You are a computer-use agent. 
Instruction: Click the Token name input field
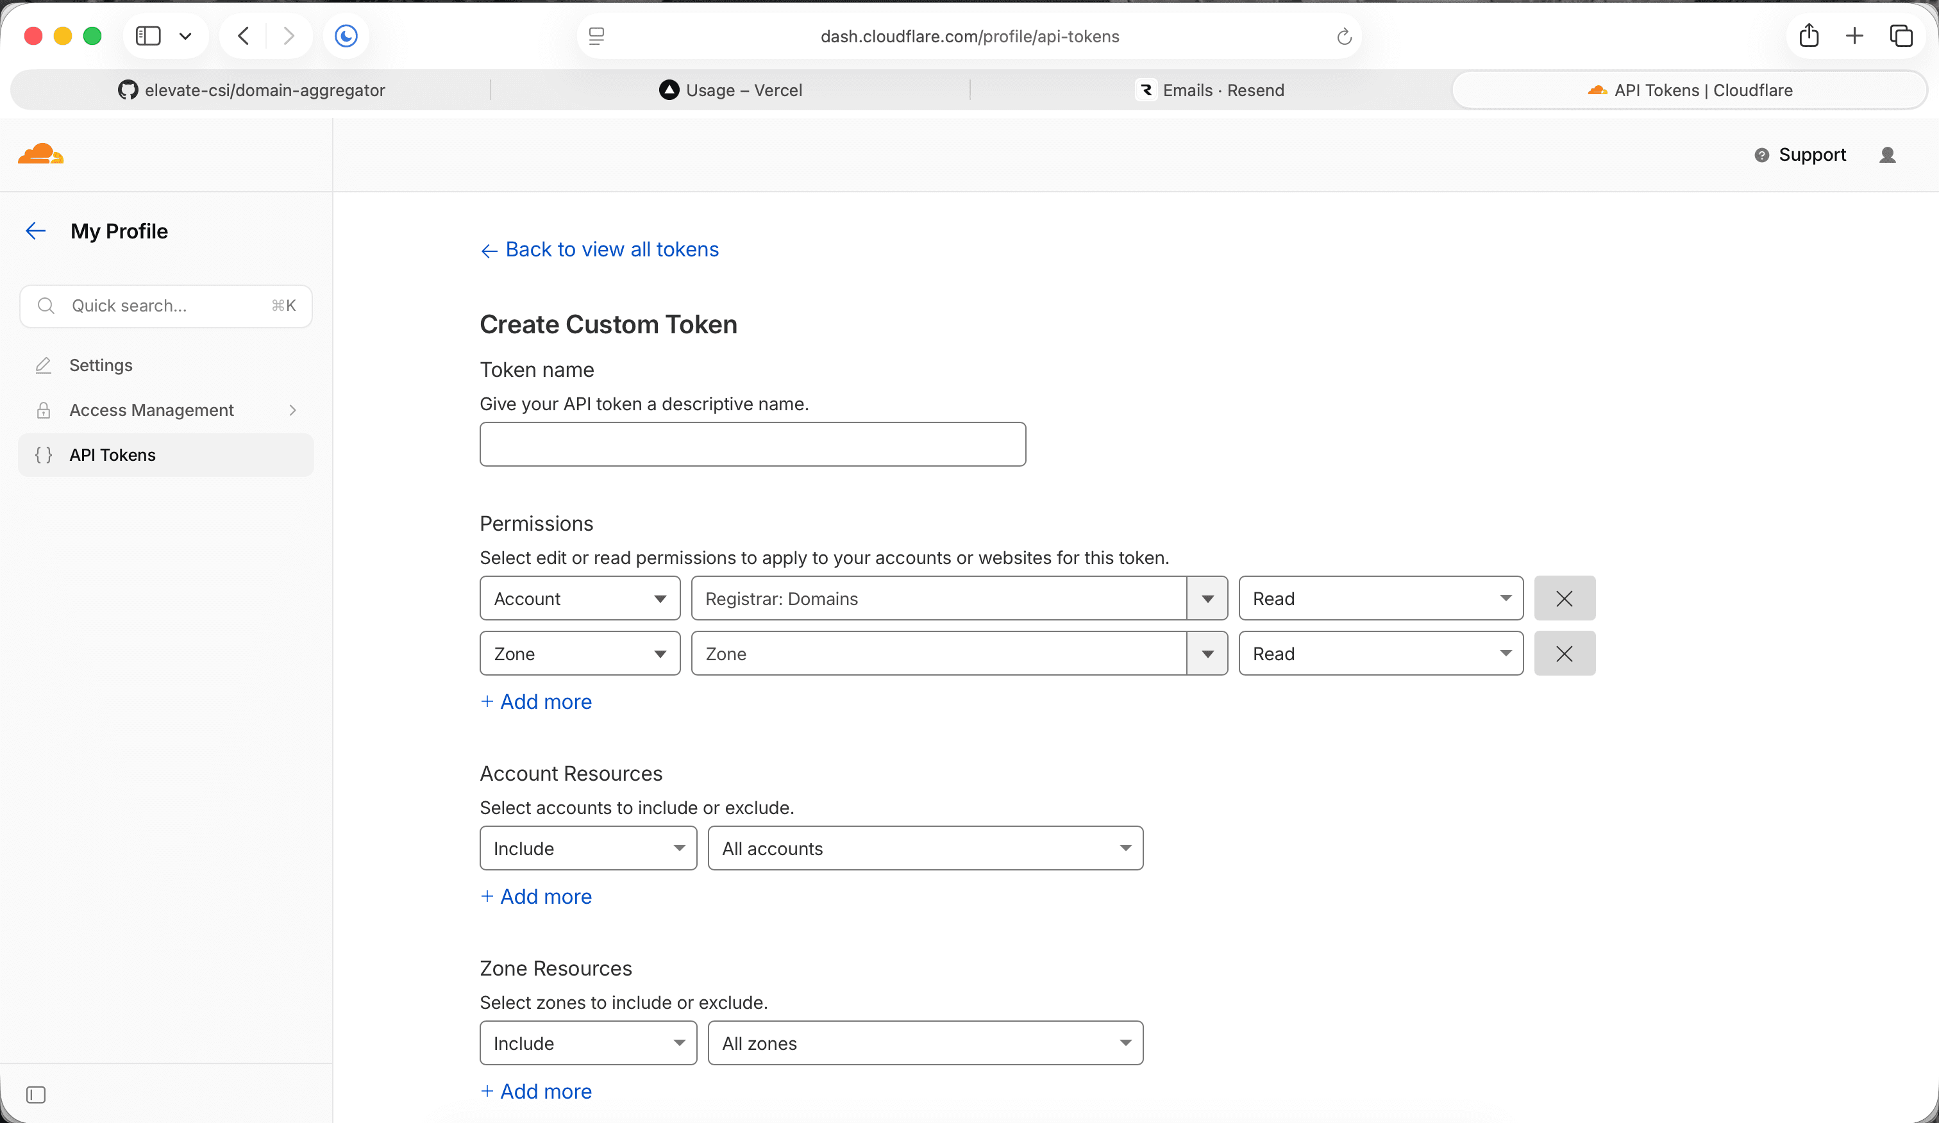pyautogui.click(x=753, y=444)
